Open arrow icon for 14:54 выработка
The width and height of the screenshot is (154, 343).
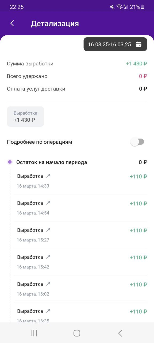click(48, 203)
